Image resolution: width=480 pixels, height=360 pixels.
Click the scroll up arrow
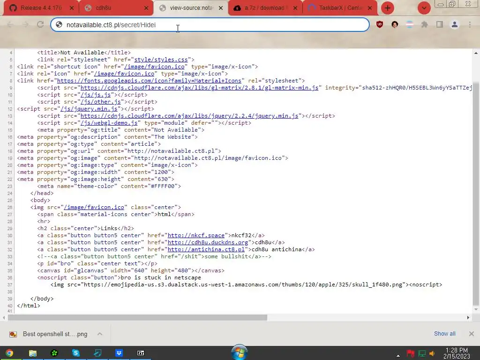click(x=476, y=53)
